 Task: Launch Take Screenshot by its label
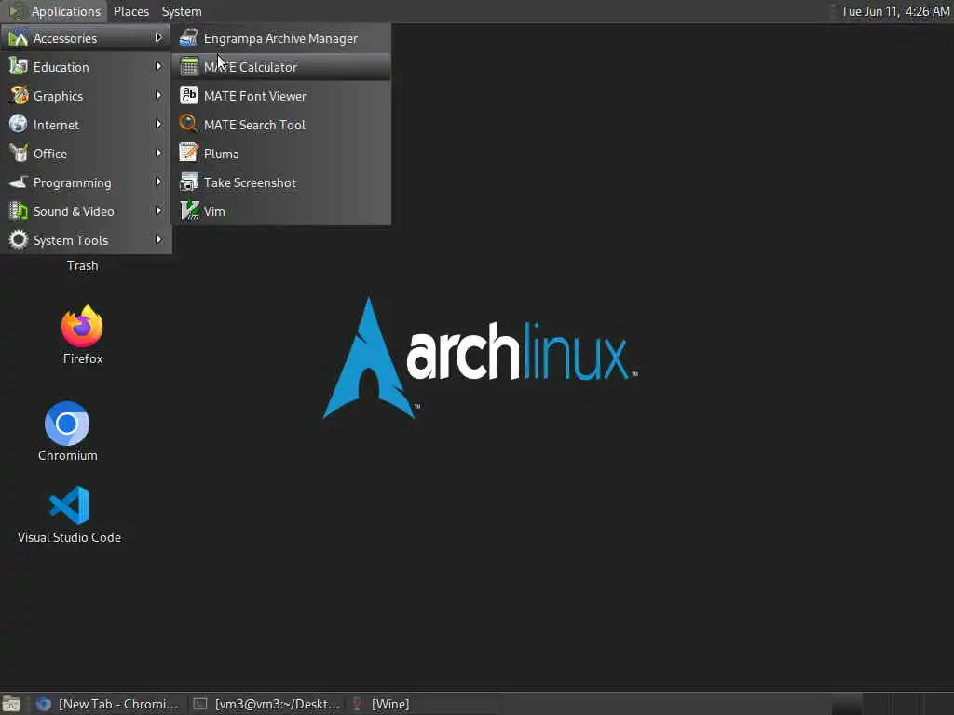pos(250,183)
